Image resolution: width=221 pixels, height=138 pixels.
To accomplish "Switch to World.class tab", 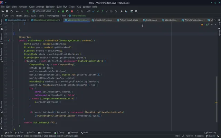I will (171, 20).
